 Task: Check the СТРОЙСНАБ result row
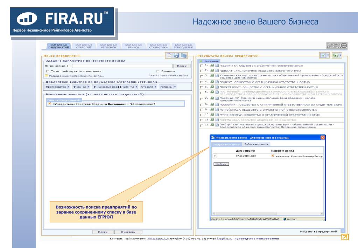click(x=201, y=110)
